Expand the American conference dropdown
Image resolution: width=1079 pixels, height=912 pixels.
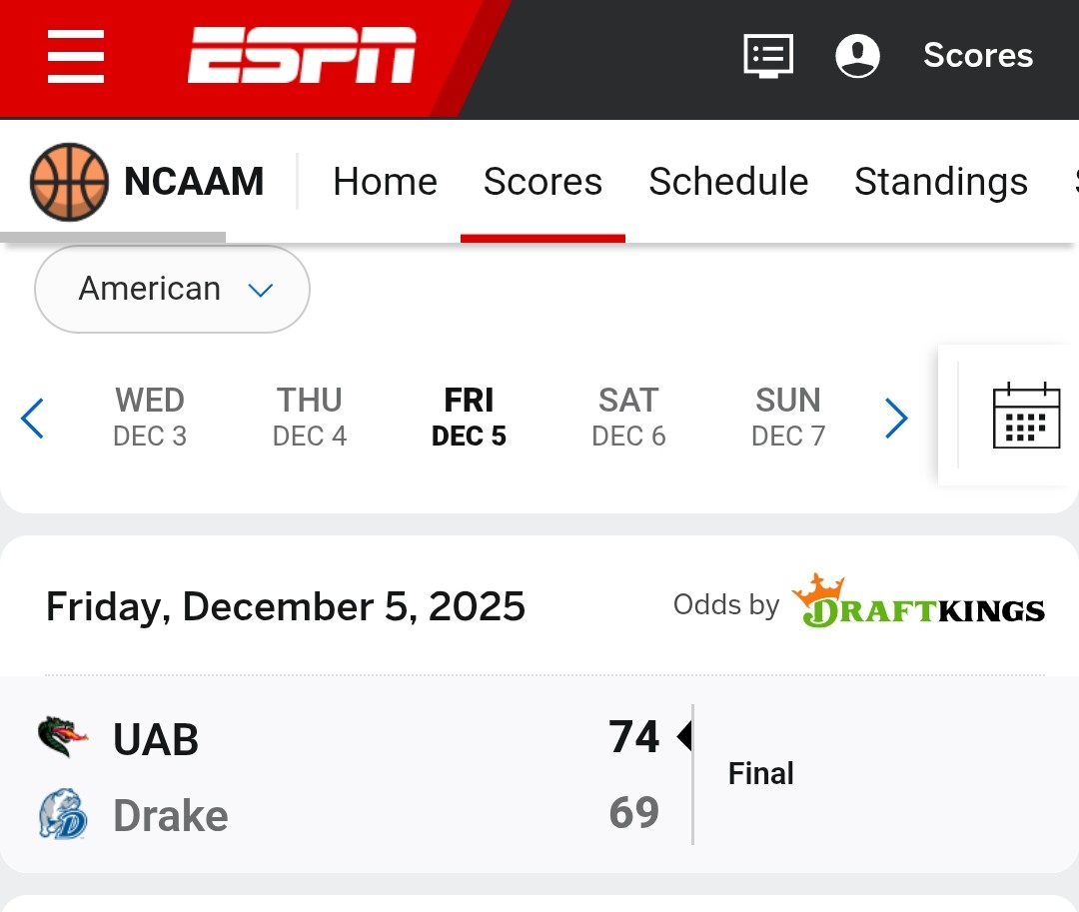172,289
